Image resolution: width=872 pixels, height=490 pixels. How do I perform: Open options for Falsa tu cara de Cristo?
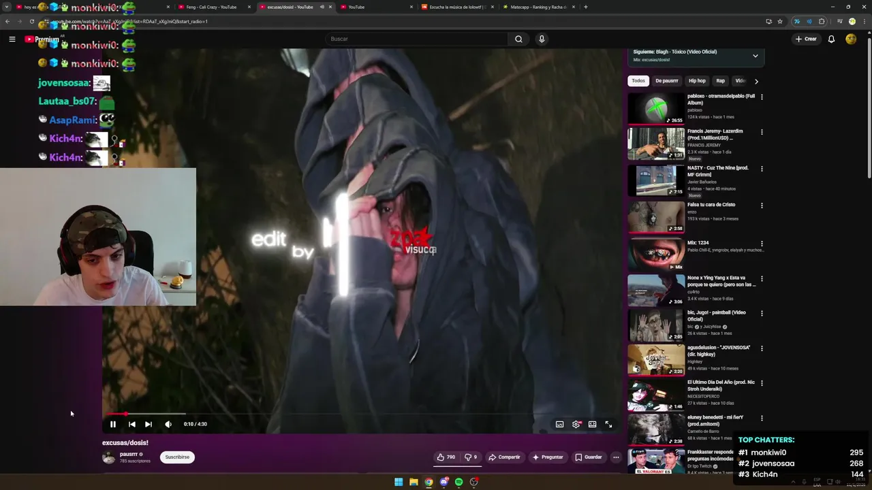pos(762,206)
